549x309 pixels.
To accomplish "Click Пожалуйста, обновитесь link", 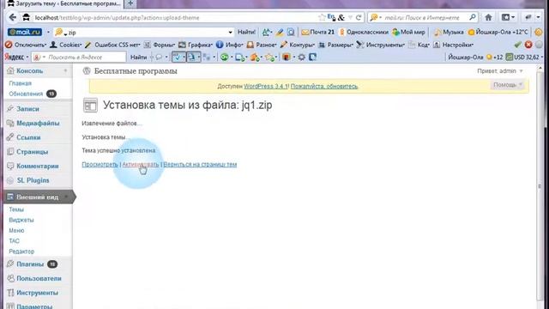I will (324, 86).
